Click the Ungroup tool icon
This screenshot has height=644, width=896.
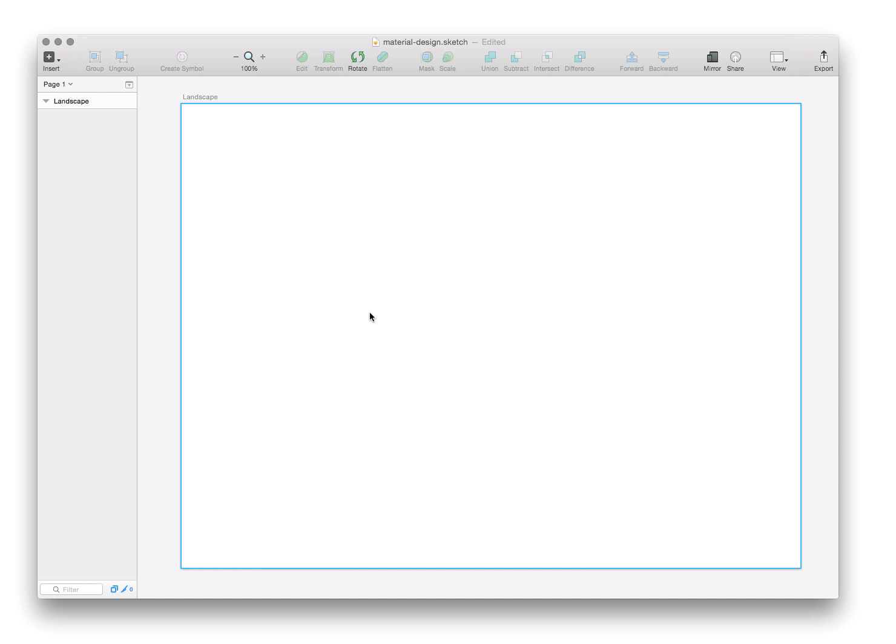pyautogui.click(x=122, y=57)
